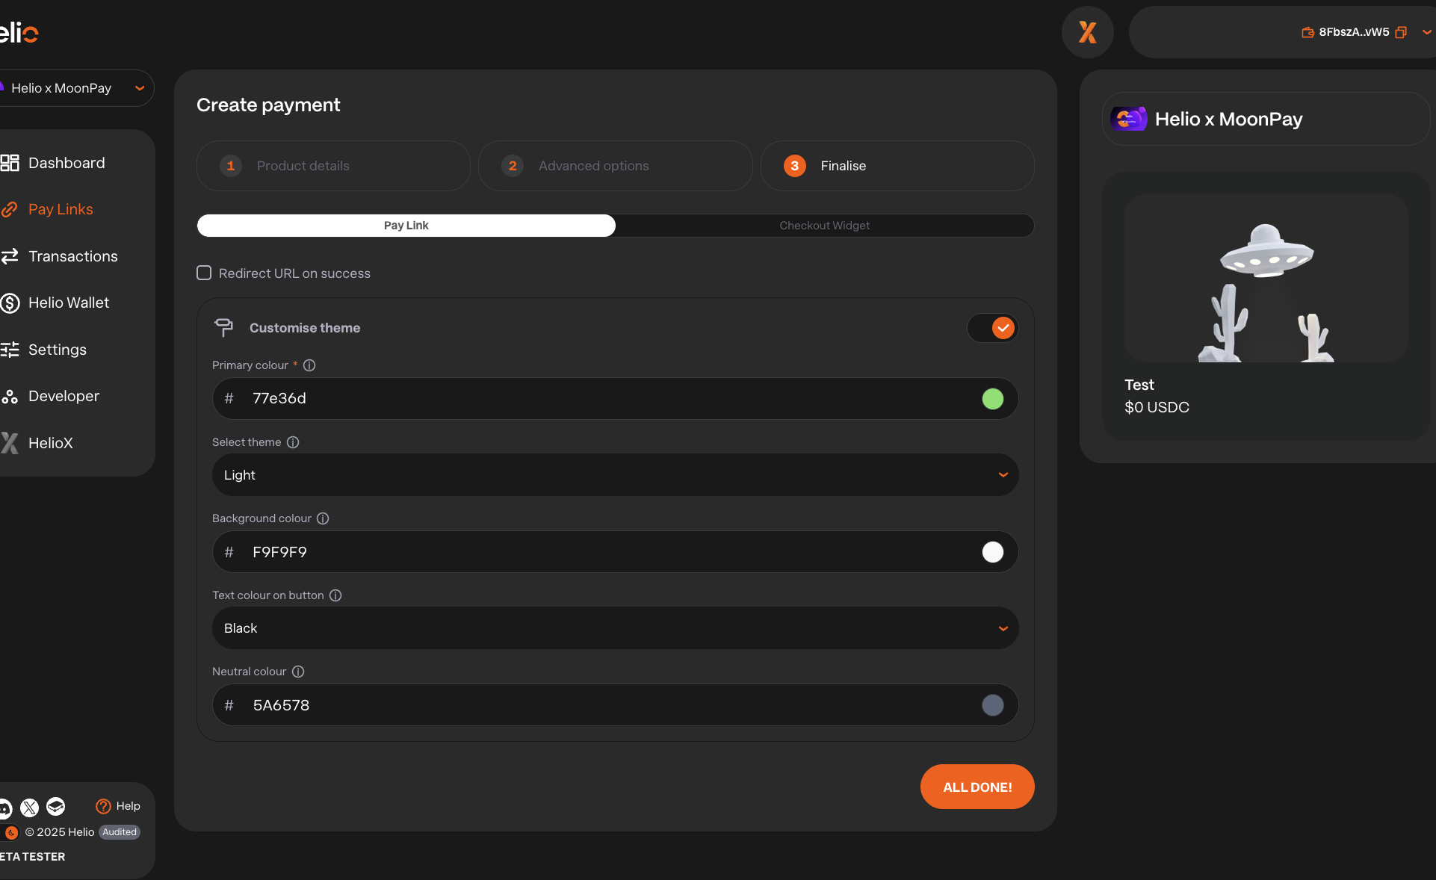Click the HelioX X icon in sidebar

coord(10,443)
